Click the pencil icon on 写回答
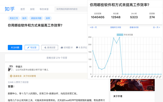The width and height of the screenshot is (163, 102). pyautogui.click(x=29, y=47)
